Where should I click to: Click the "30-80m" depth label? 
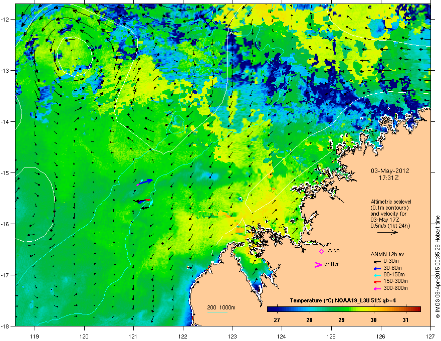pos(392,268)
